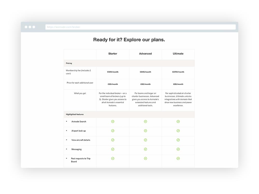Click the browser address bar

coord(141,27)
